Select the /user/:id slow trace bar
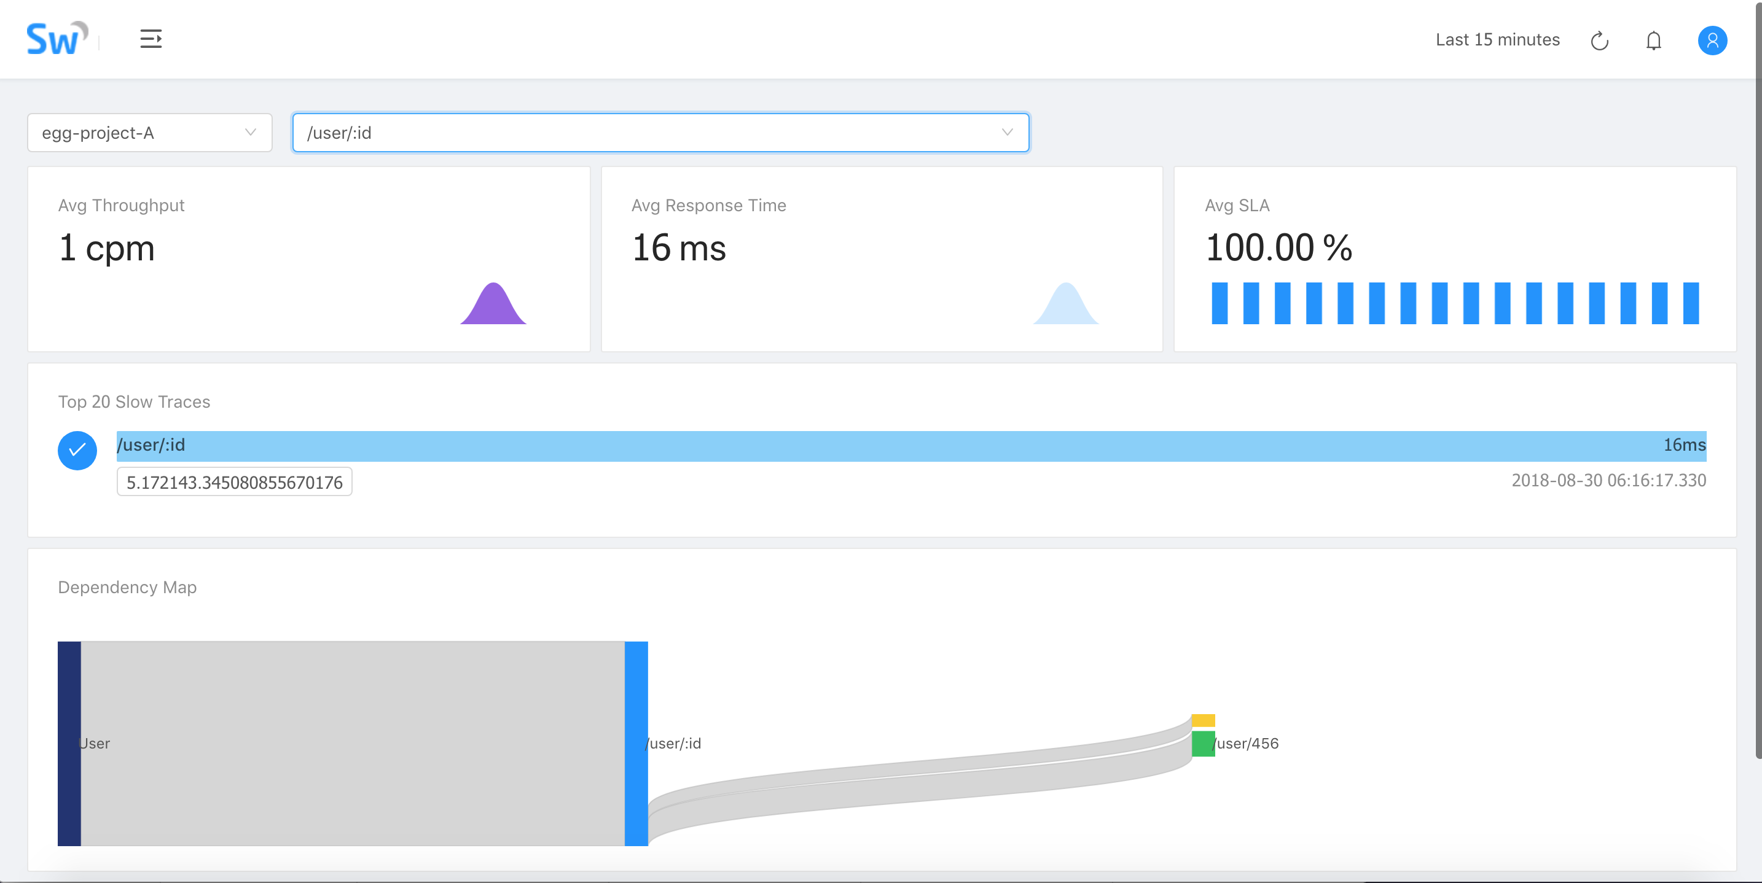 click(x=911, y=446)
